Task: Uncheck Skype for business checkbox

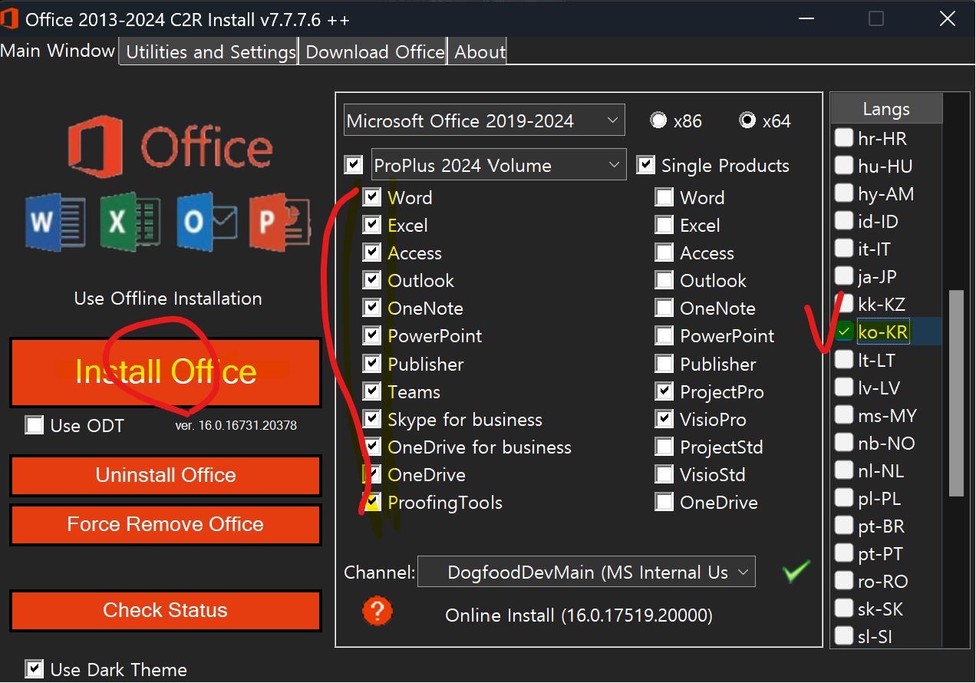Action: coord(372,419)
